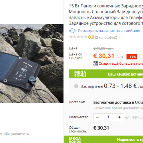Open 'Посмотреть название на английском' link

point(109,31)
